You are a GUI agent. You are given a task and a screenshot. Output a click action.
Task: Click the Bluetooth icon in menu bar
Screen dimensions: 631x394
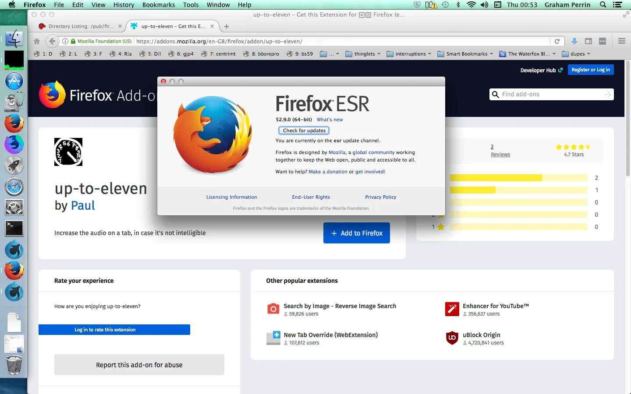(x=458, y=5)
